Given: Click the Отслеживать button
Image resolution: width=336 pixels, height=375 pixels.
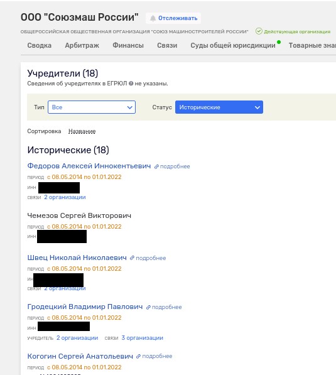Looking at the screenshot, I should pyautogui.click(x=173, y=18).
